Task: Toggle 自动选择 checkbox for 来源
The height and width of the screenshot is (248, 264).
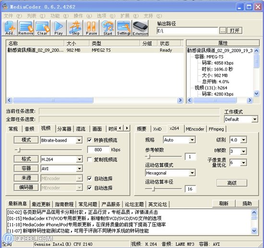Action: pyautogui.click(x=89, y=178)
